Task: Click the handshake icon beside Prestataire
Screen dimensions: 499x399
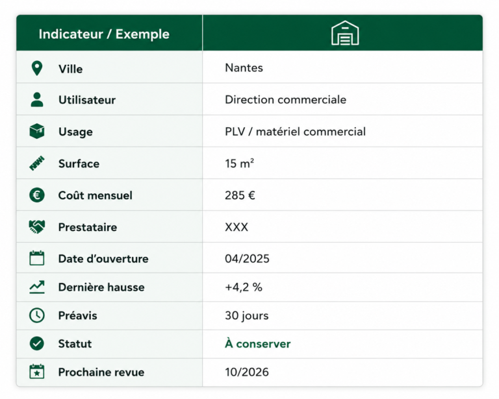Action: point(37,227)
